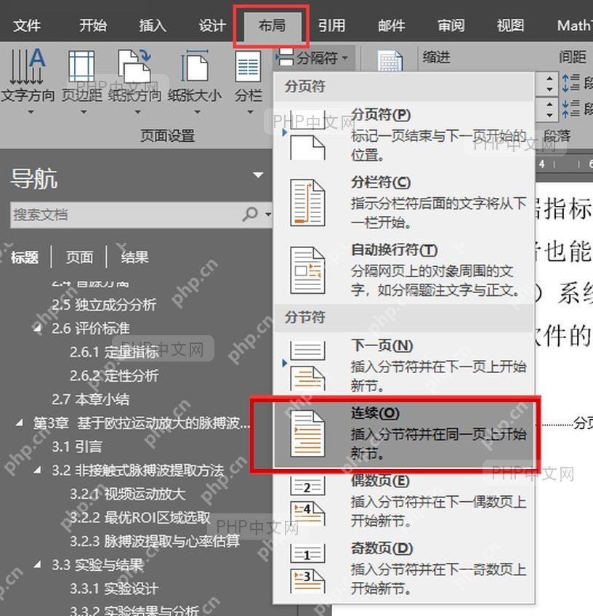593x616 pixels.
Task: Go to heading 2.6.1 定量指标
Action: (x=115, y=352)
